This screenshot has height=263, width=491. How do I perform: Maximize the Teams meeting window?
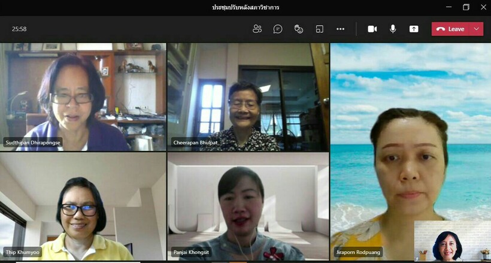click(466, 7)
